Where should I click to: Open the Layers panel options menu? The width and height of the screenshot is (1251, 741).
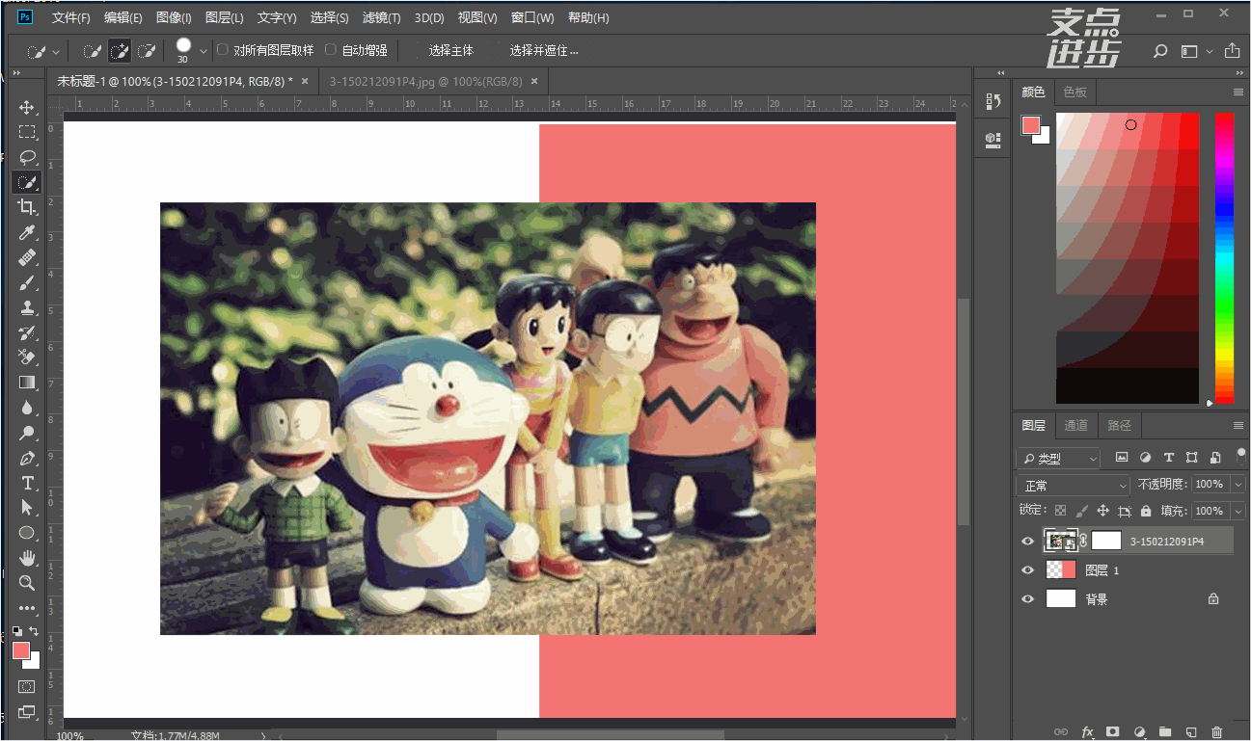coord(1238,425)
